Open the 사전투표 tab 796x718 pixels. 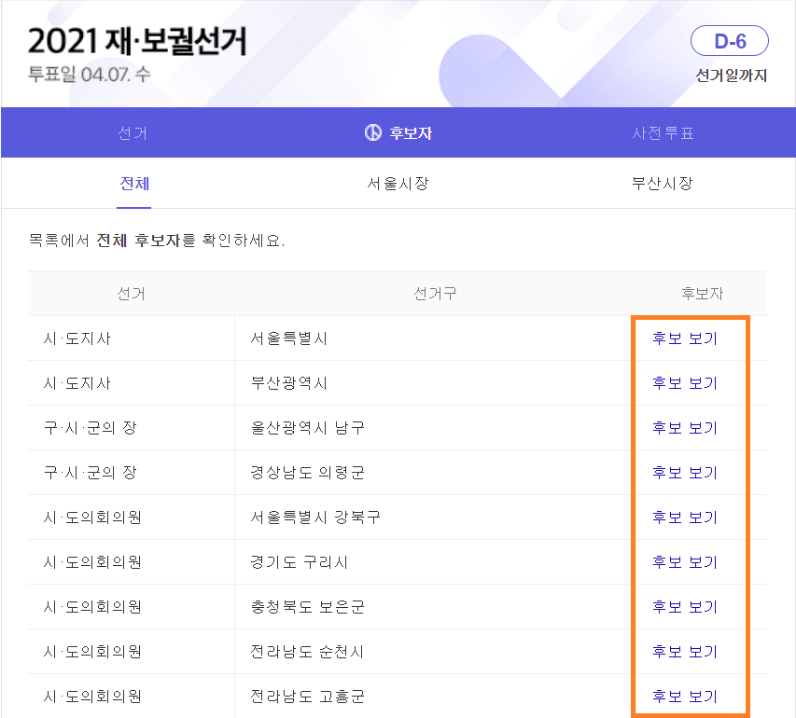tap(663, 133)
